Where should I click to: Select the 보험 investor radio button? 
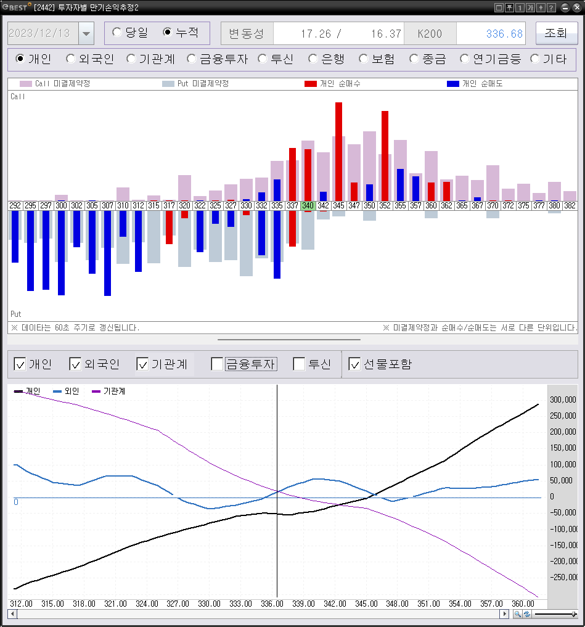pyautogui.click(x=364, y=59)
